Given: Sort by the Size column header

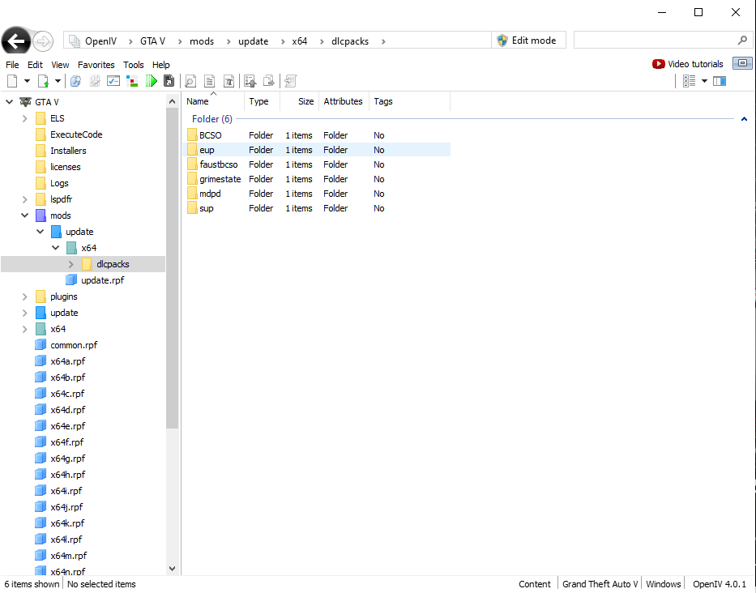Looking at the screenshot, I should 305,101.
